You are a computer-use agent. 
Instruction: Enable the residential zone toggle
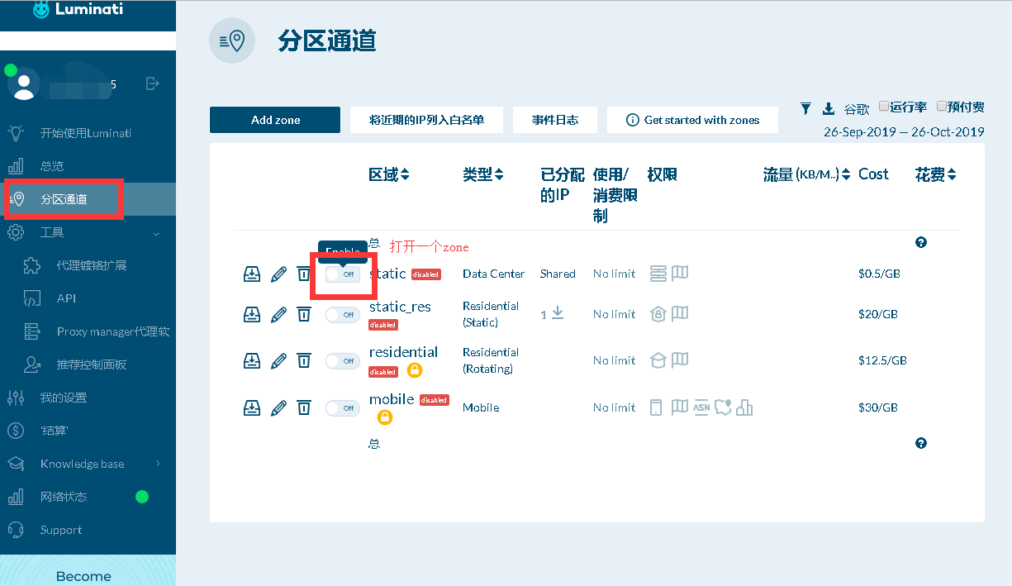(342, 360)
